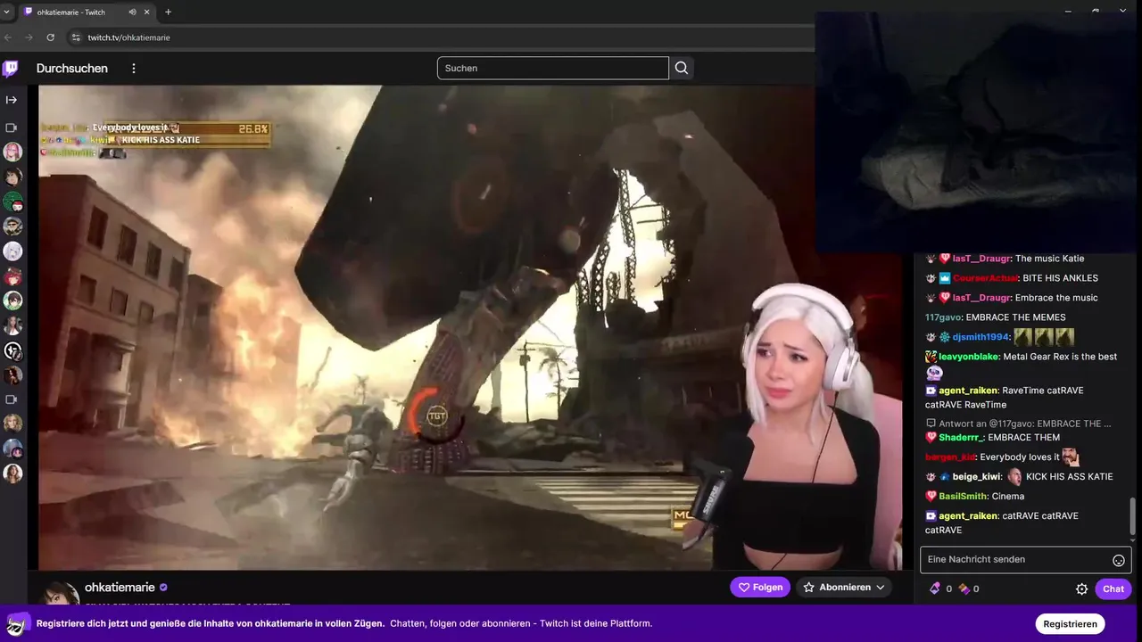Jump to reply 'Antwort an @117gavo'
The height and width of the screenshot is (642, 1142).
click(x=1018, y=424)
